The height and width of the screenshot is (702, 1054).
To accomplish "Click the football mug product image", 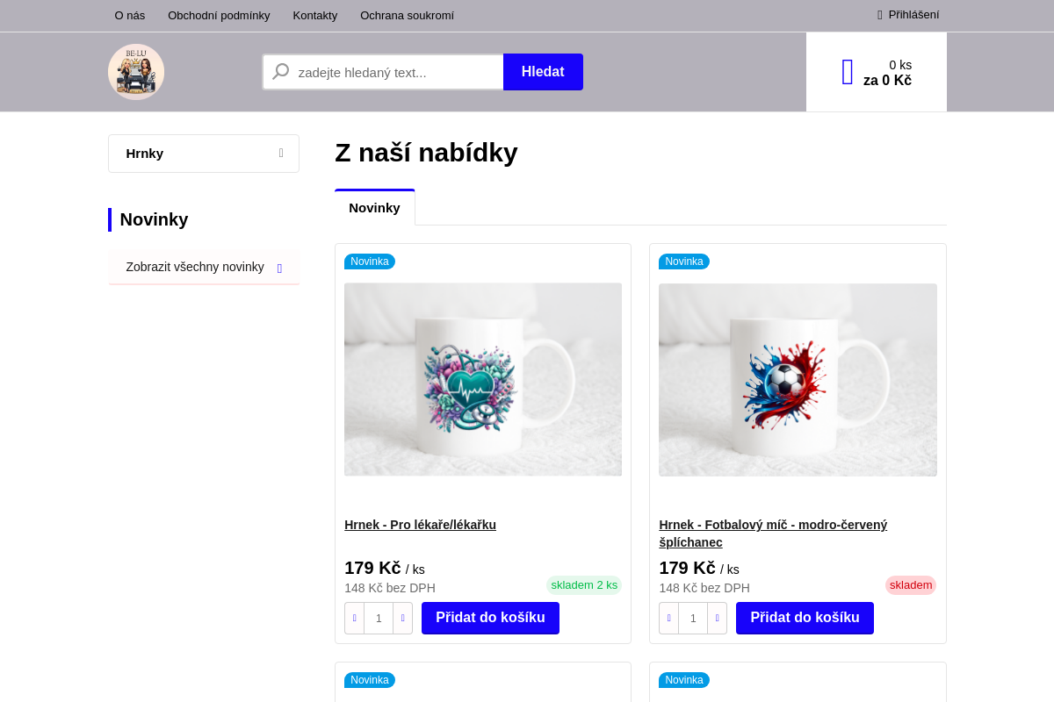I will pos(798,379).
